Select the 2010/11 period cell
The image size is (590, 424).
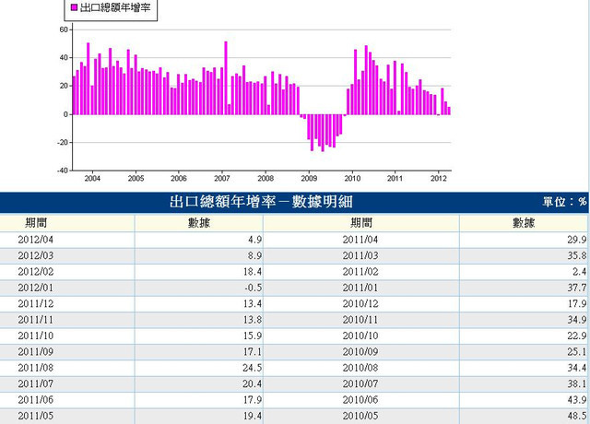click(360, 320)
